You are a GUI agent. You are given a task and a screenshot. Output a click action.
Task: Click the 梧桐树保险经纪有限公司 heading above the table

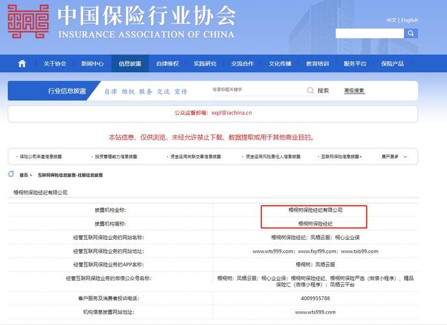point(40,192)
